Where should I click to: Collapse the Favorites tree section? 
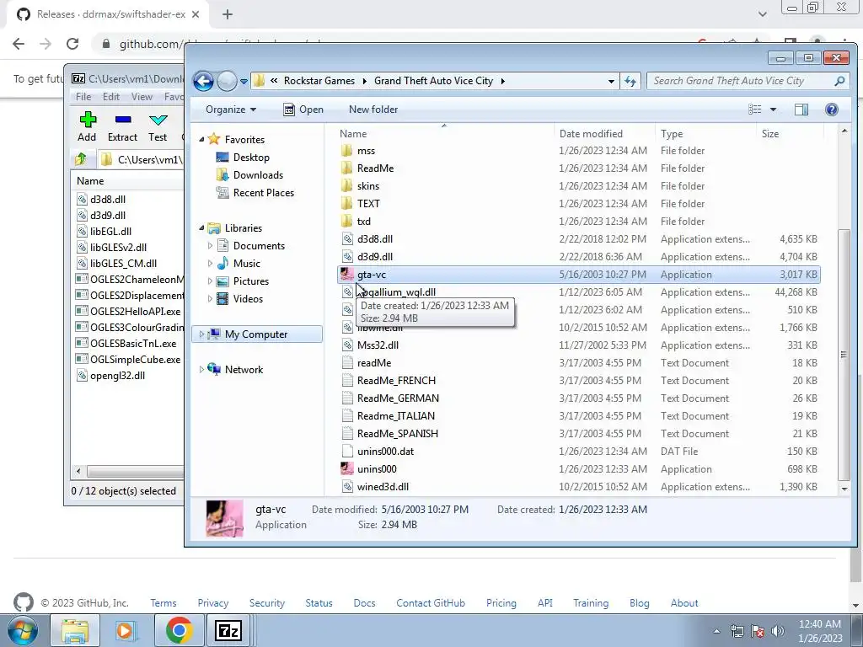point(201,140)
